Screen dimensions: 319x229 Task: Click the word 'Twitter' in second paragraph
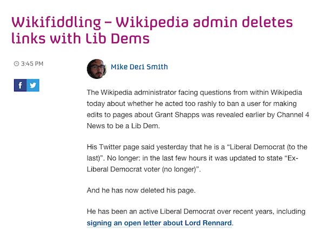[110, 147]
